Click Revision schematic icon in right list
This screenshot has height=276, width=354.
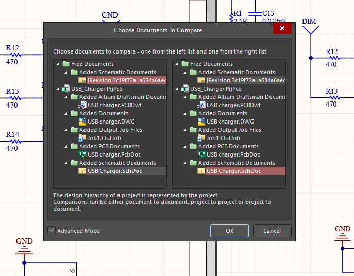pos(201,80)
